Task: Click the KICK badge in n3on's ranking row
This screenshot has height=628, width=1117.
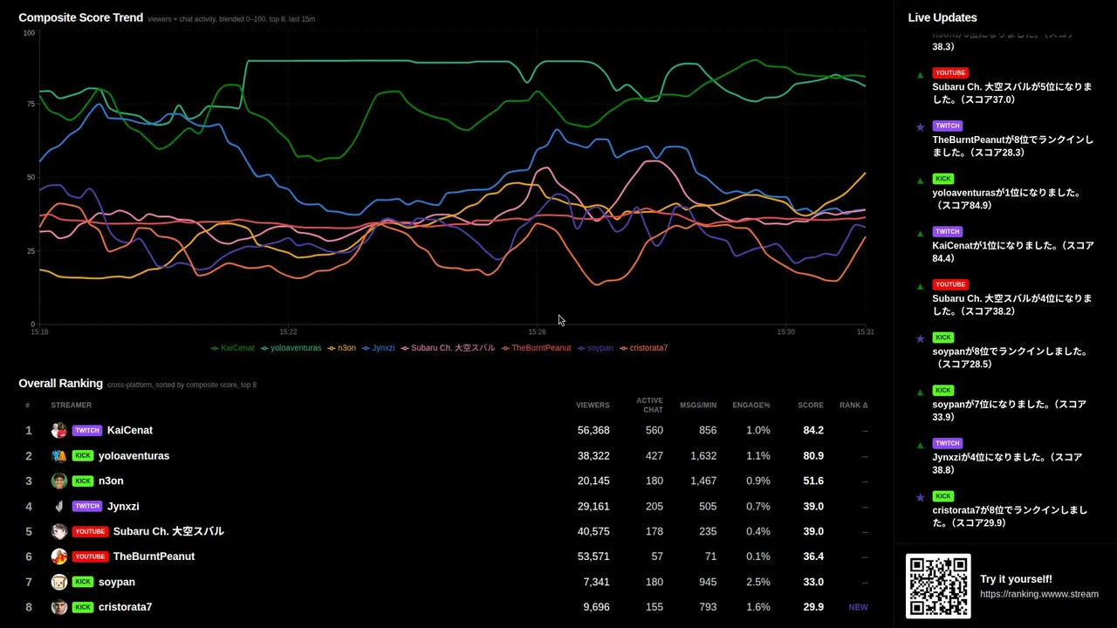Action: 83,481
